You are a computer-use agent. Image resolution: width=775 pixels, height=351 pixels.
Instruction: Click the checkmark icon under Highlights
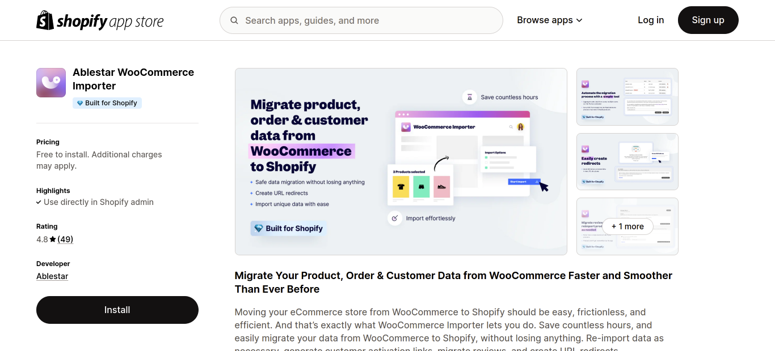click(39, 202)
